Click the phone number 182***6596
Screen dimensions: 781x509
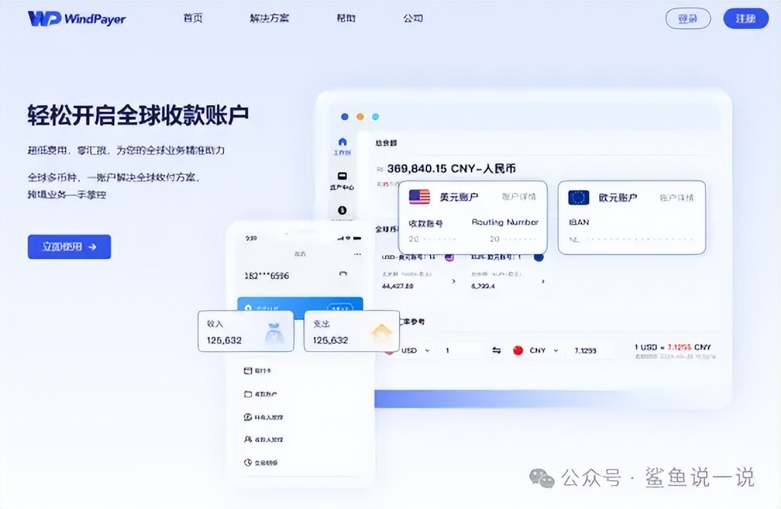(x=266, y=276)
